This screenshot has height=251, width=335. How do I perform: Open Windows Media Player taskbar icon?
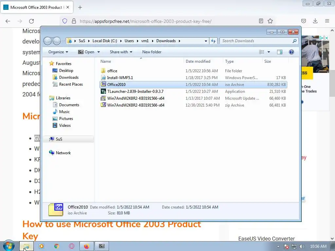click(42, 246)
